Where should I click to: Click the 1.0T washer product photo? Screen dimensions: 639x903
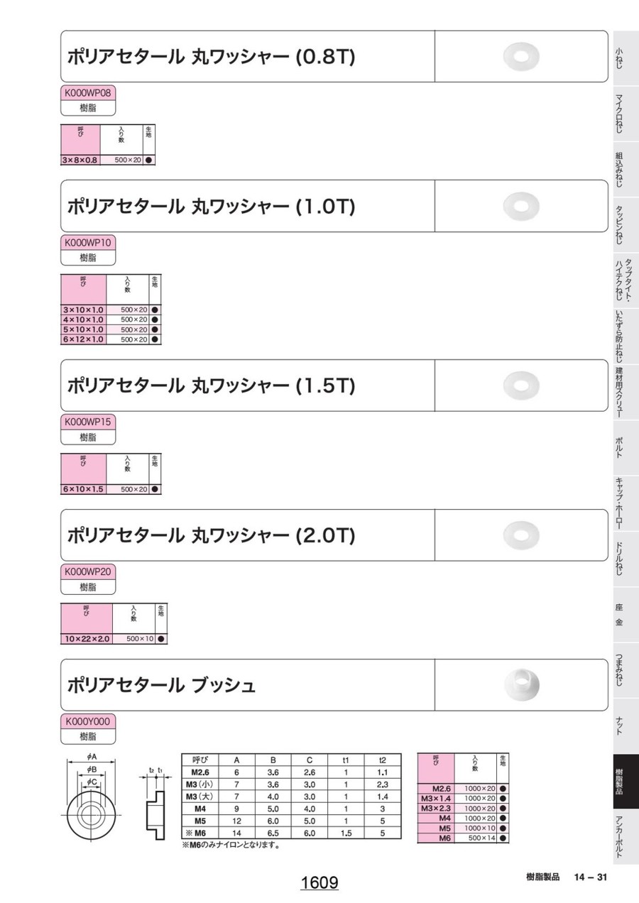click(x=520, y=206)
